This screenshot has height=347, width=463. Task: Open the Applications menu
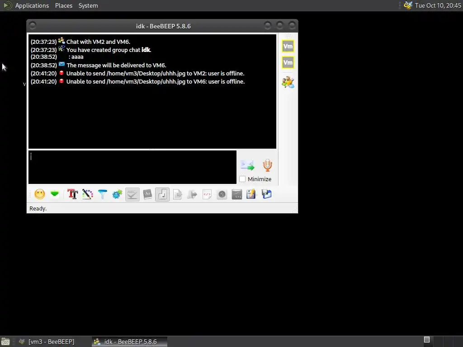coord(32,5)
